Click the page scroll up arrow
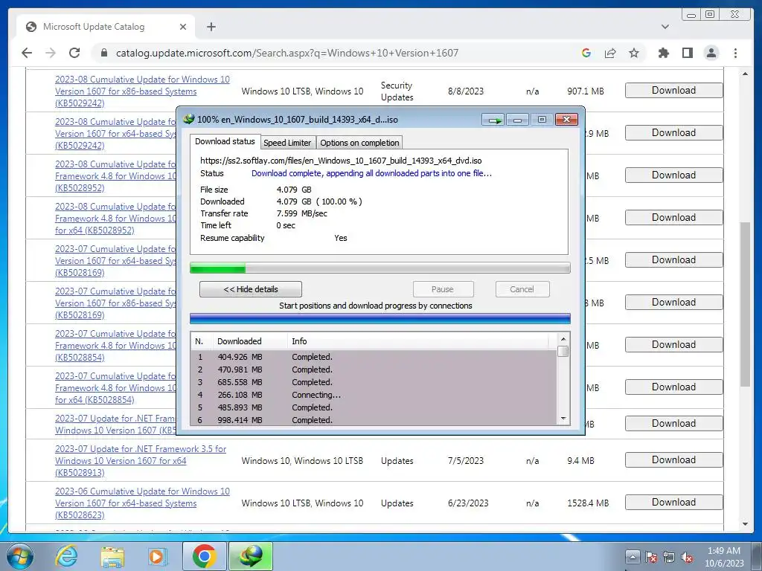The width and height of the screenshot is (762, 571). coord(745,74)
